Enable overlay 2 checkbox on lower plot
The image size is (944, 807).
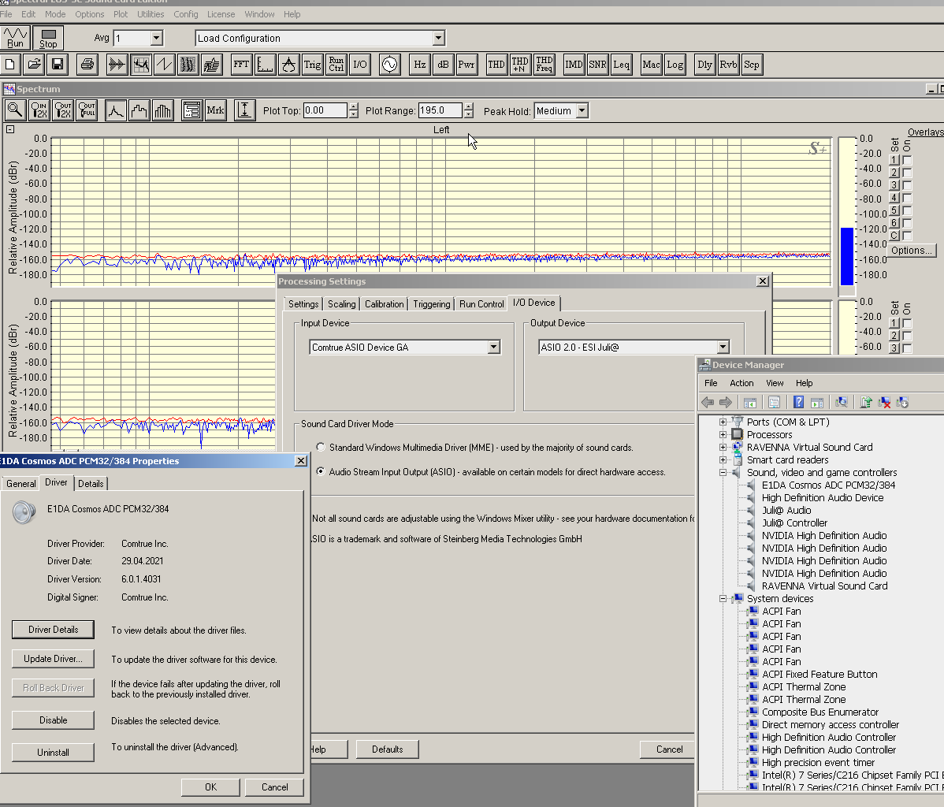(907, 336)
